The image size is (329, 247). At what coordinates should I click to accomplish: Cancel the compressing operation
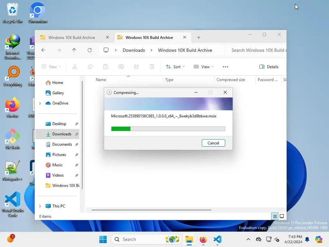click(x=213, y=143)
